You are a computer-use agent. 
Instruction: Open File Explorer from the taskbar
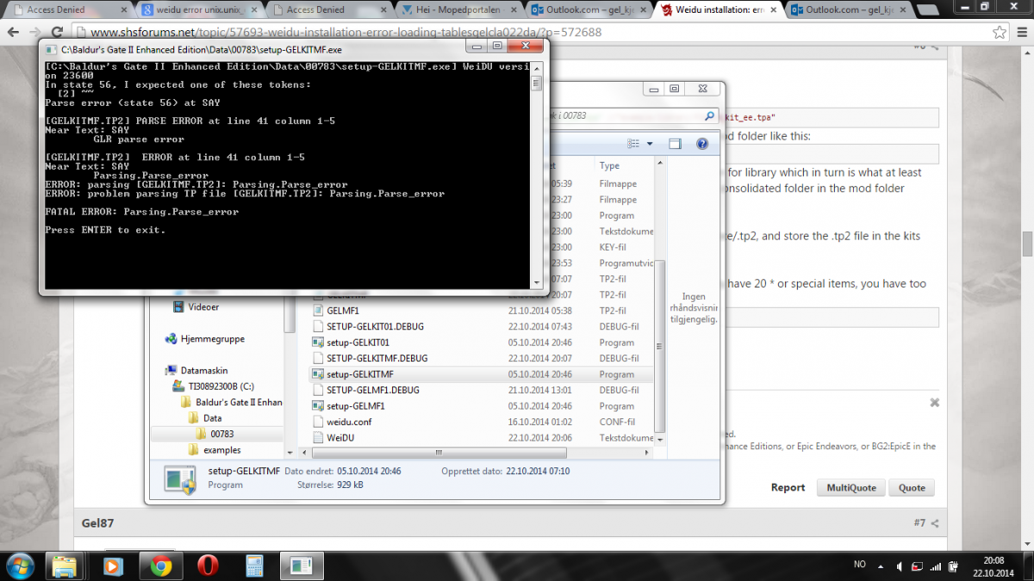coord(65,566)
